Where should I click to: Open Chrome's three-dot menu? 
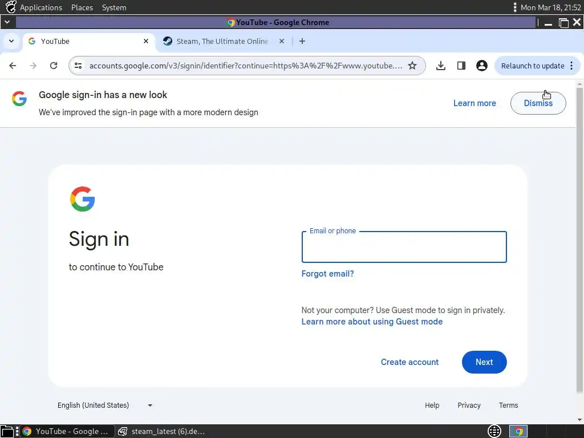tap(571, 66)
